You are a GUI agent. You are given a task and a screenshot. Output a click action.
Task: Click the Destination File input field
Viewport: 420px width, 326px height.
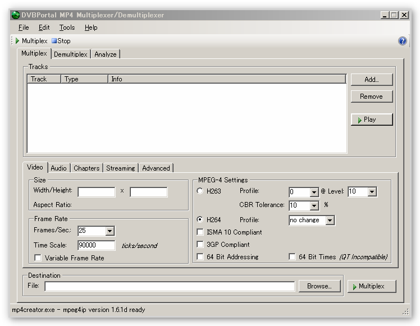click(170, 286)
